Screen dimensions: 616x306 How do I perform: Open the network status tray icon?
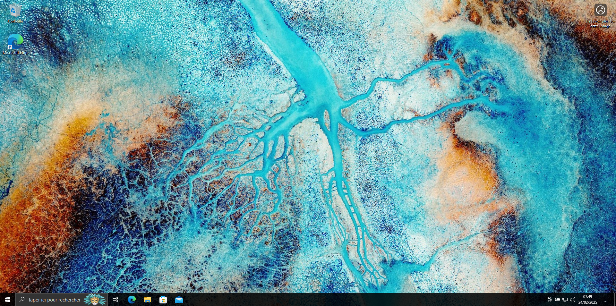tap(565, 300)
